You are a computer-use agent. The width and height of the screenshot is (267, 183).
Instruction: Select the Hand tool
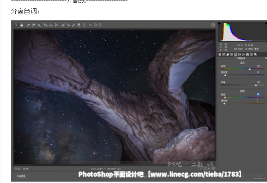pyautogui.click(x=21, y=25)
